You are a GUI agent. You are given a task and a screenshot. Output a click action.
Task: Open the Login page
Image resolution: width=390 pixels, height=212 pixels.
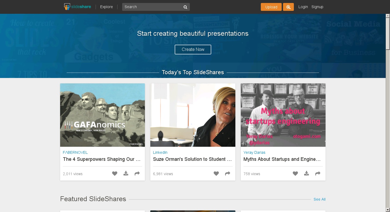pyautogui.click(x=303, y=7)
